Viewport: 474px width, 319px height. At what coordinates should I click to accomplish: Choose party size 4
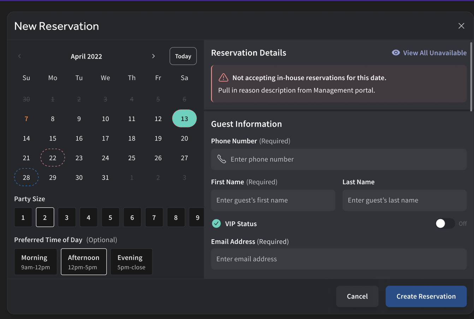(x=88, y=217)
